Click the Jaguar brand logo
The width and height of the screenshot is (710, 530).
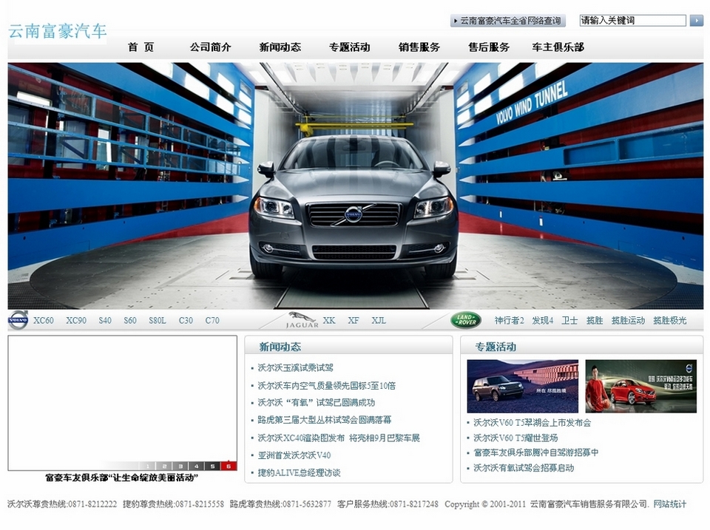click(x=302, y=320)
